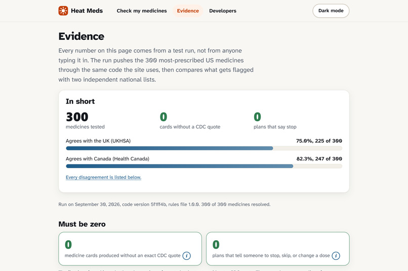Click the 'In short' card heading
Screen dimensions: 408x271
click(80, 101)
